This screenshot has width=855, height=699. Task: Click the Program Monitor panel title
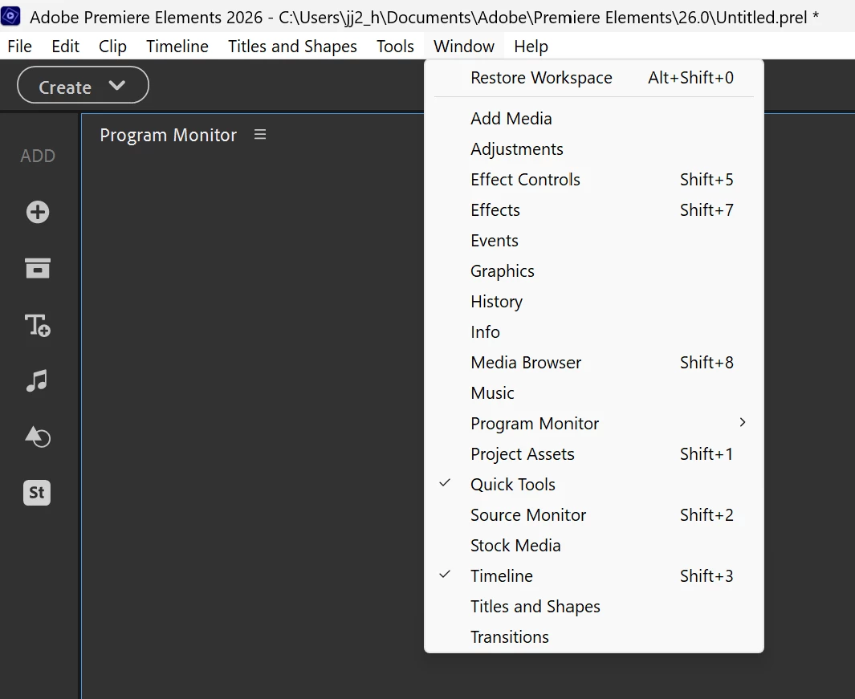pyautogui.click(x=168, y=135)
